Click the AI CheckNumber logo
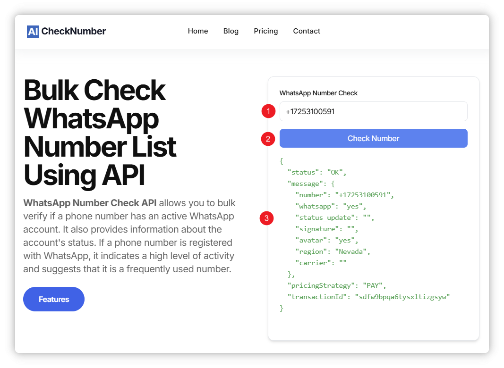The image size is (504, 368). tap(66, 31)
